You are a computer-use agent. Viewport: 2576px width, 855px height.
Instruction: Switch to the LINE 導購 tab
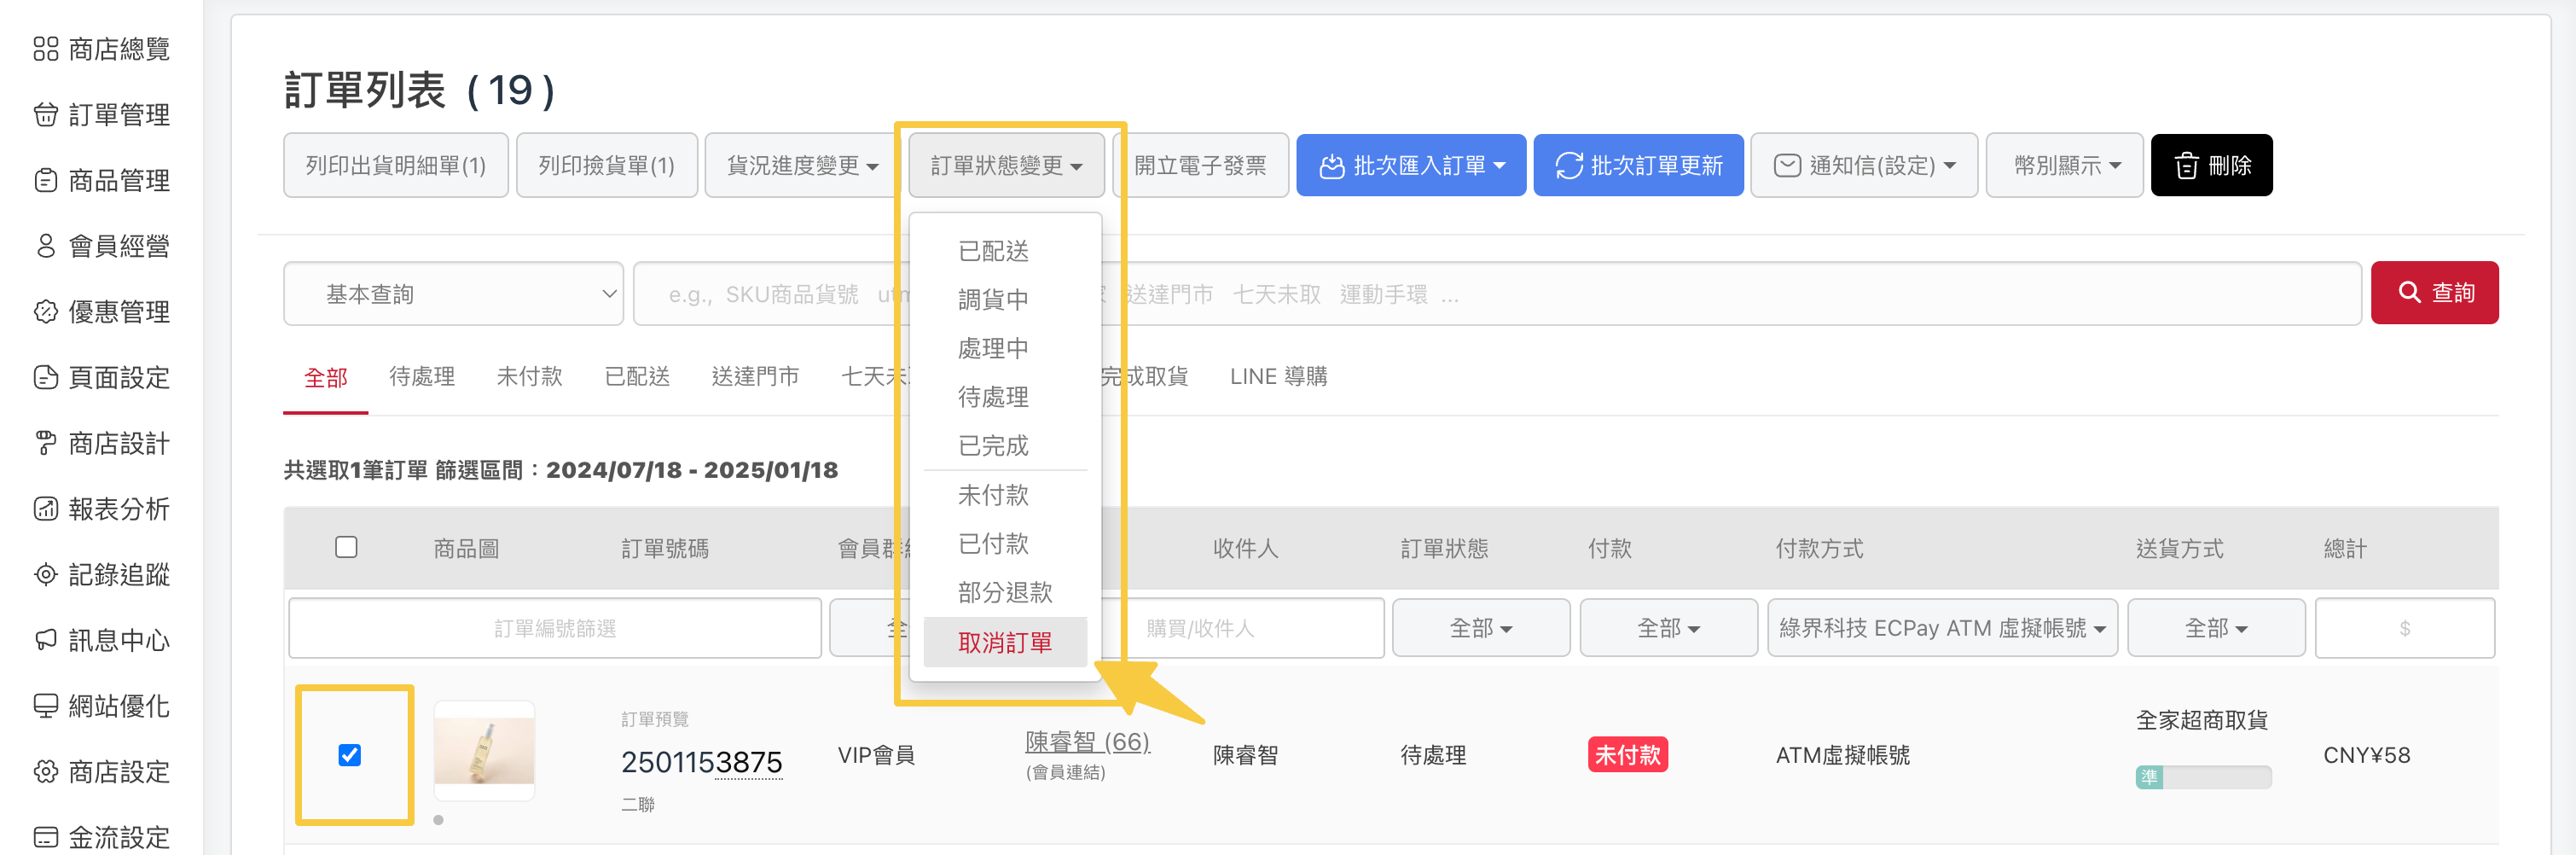click(1278, 377)
